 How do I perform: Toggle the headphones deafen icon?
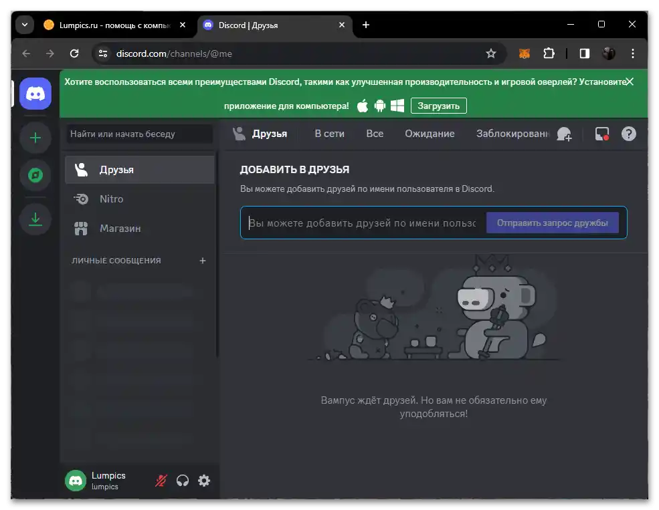(183, 480)
